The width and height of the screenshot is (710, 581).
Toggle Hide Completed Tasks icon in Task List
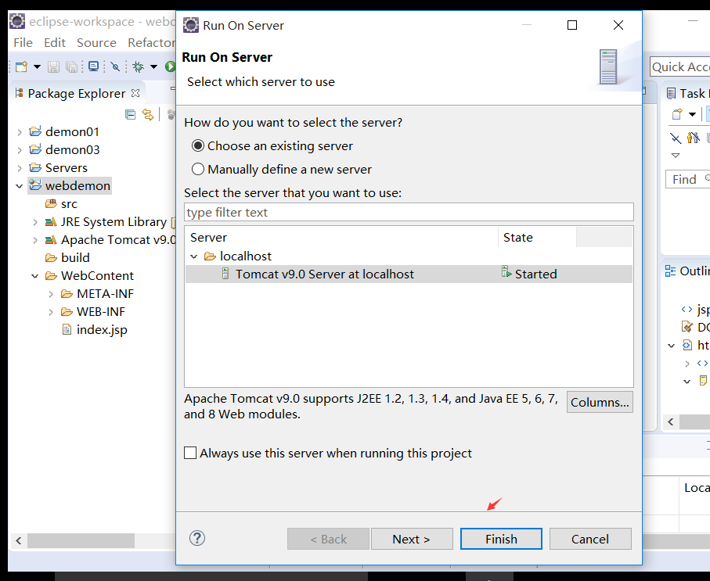coord(675,138)
